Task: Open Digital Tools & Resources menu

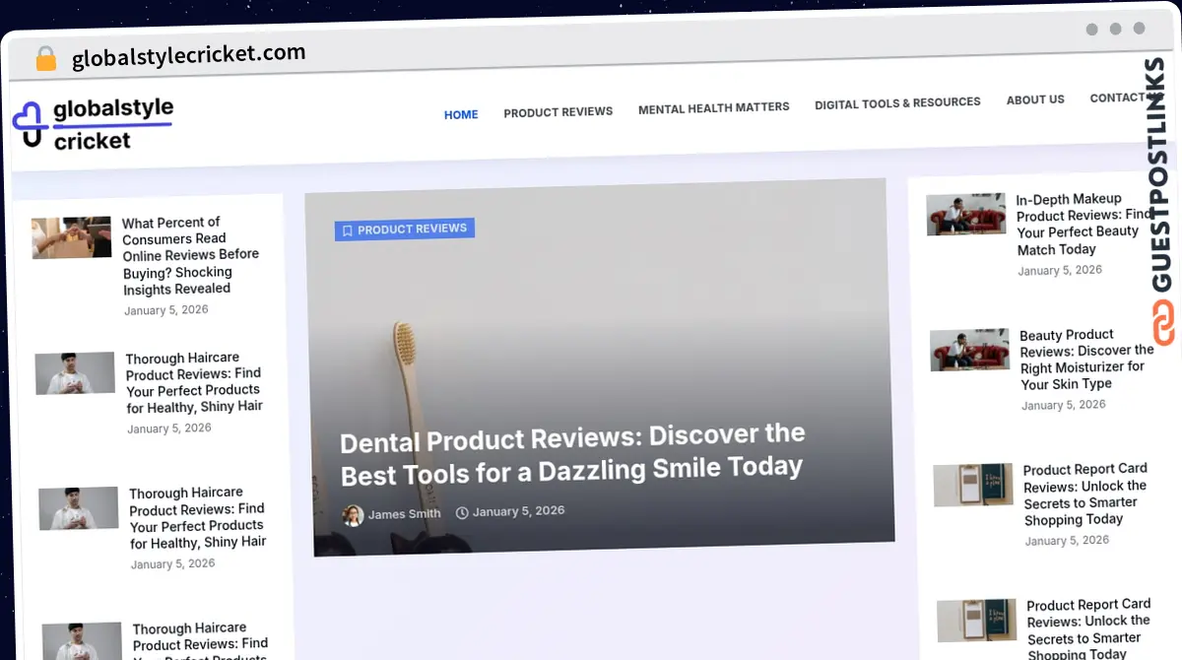Action: coord(897,102)
